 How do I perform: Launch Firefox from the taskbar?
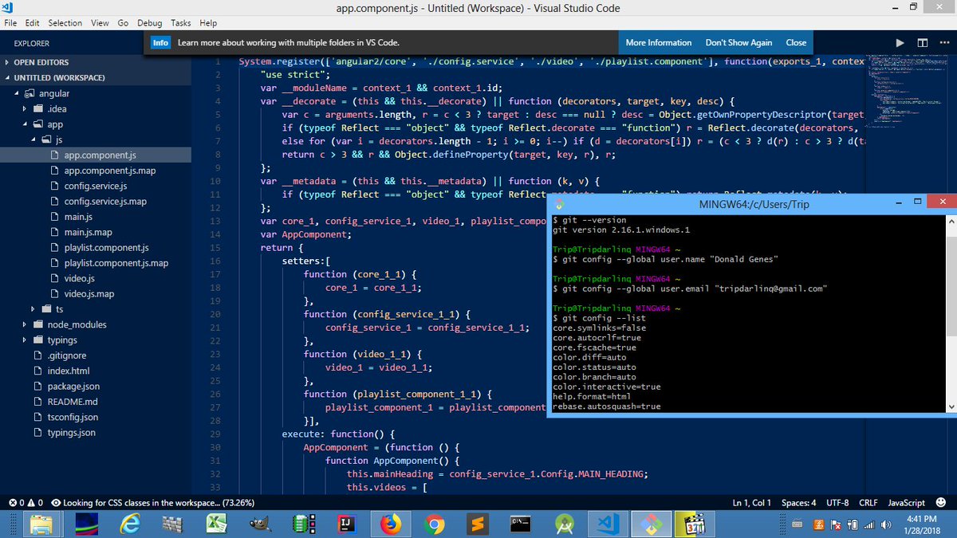point(390,524)
